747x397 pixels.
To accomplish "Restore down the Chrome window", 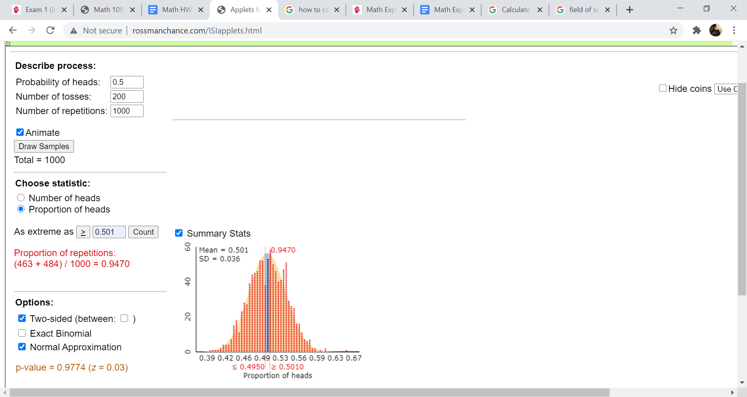I will coord(707,9).
